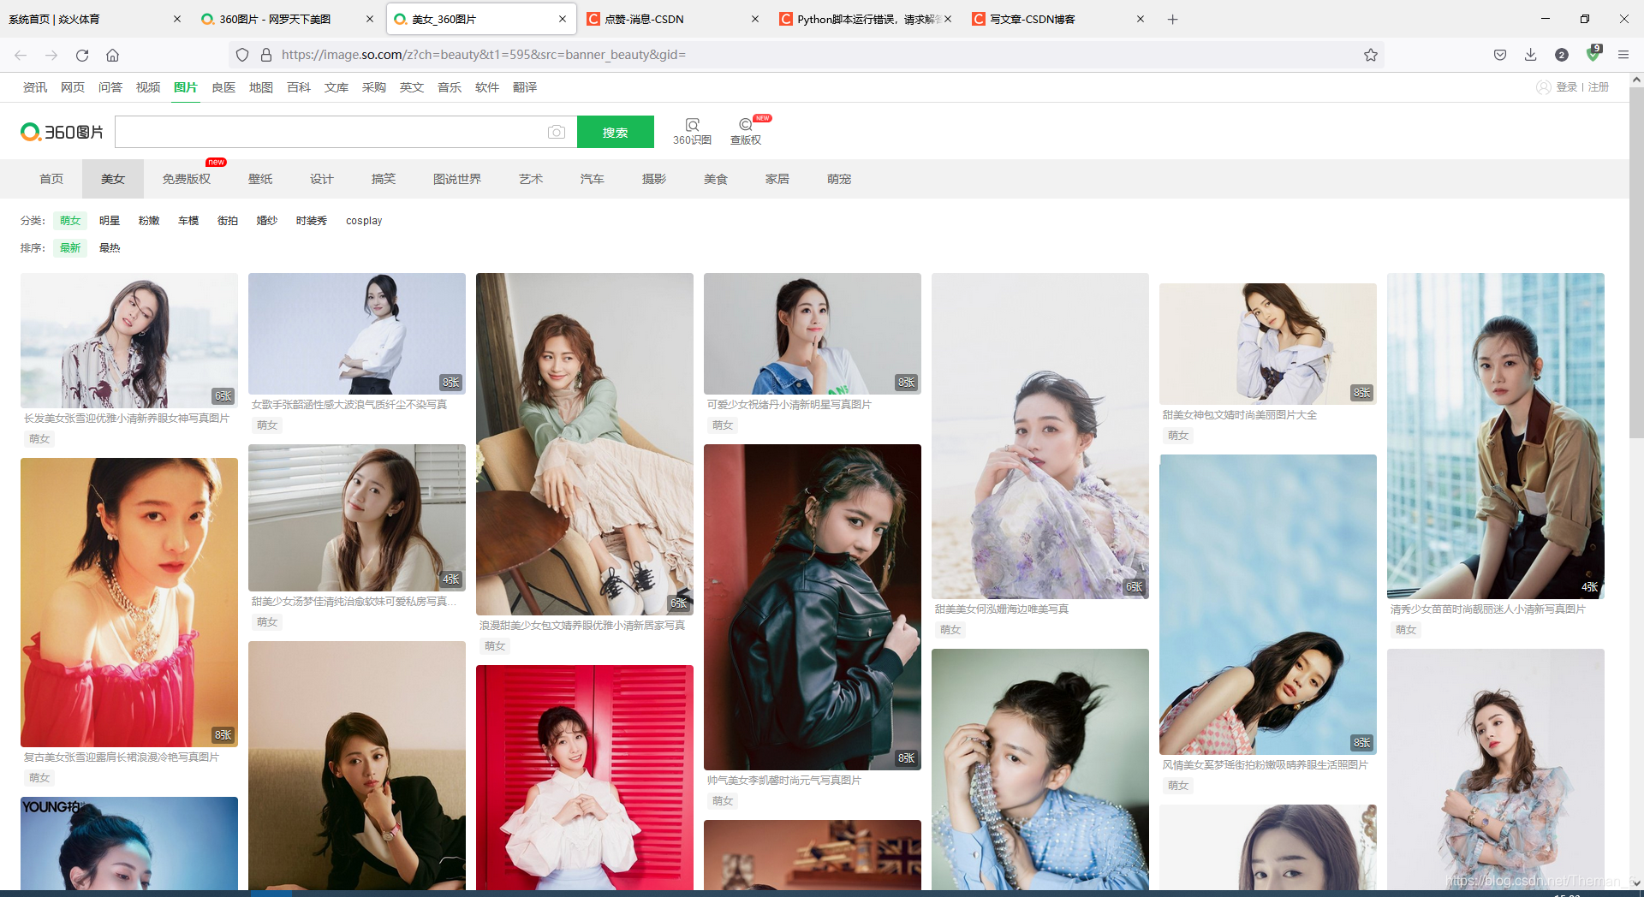Open 网页 in top navigation
1644x897 pixels.
pos(73,87)
